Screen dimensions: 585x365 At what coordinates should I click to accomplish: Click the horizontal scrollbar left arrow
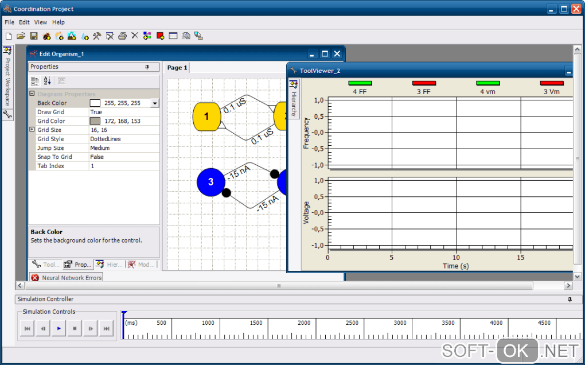click(x=20, y=285)
